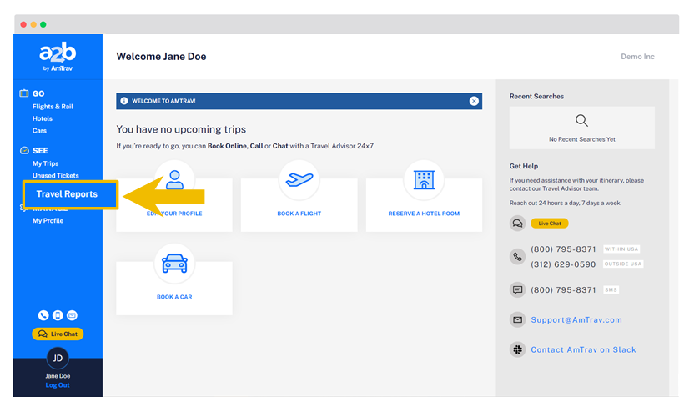Screen dimensions: 694x397
Task: Open Travel Reports in sidebar
Action: coord(67,194)
